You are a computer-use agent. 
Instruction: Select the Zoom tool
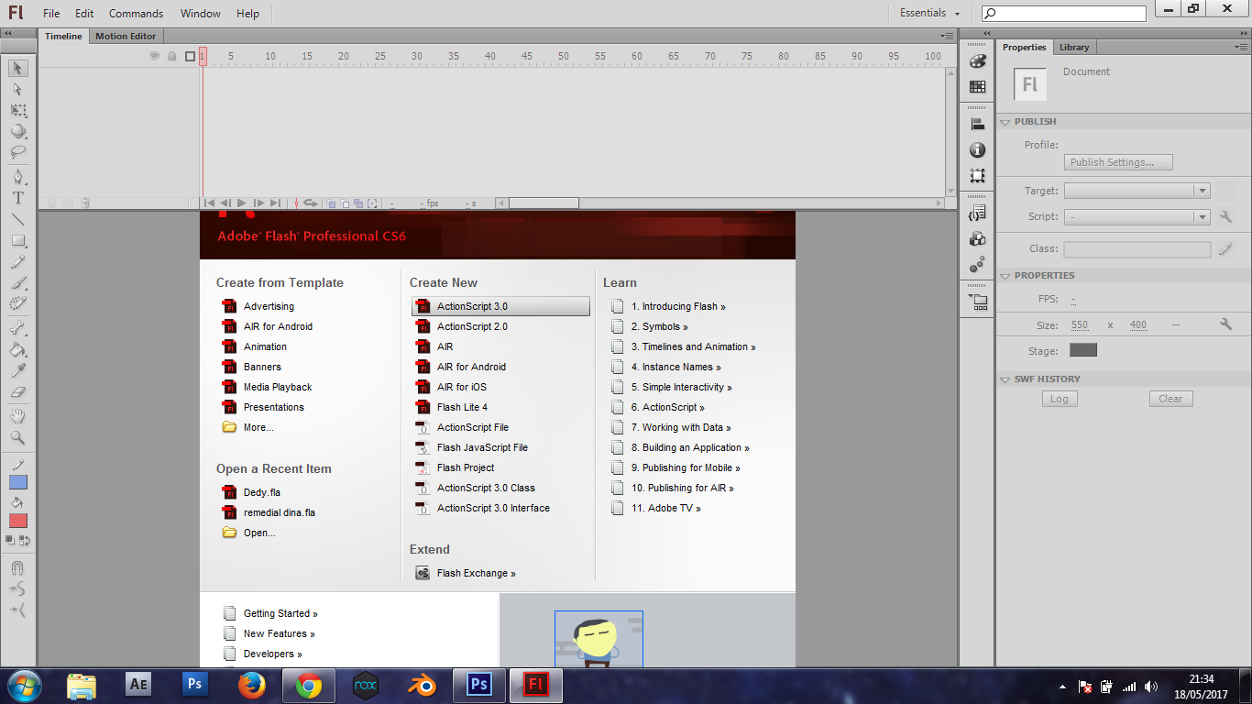(17, 438)
